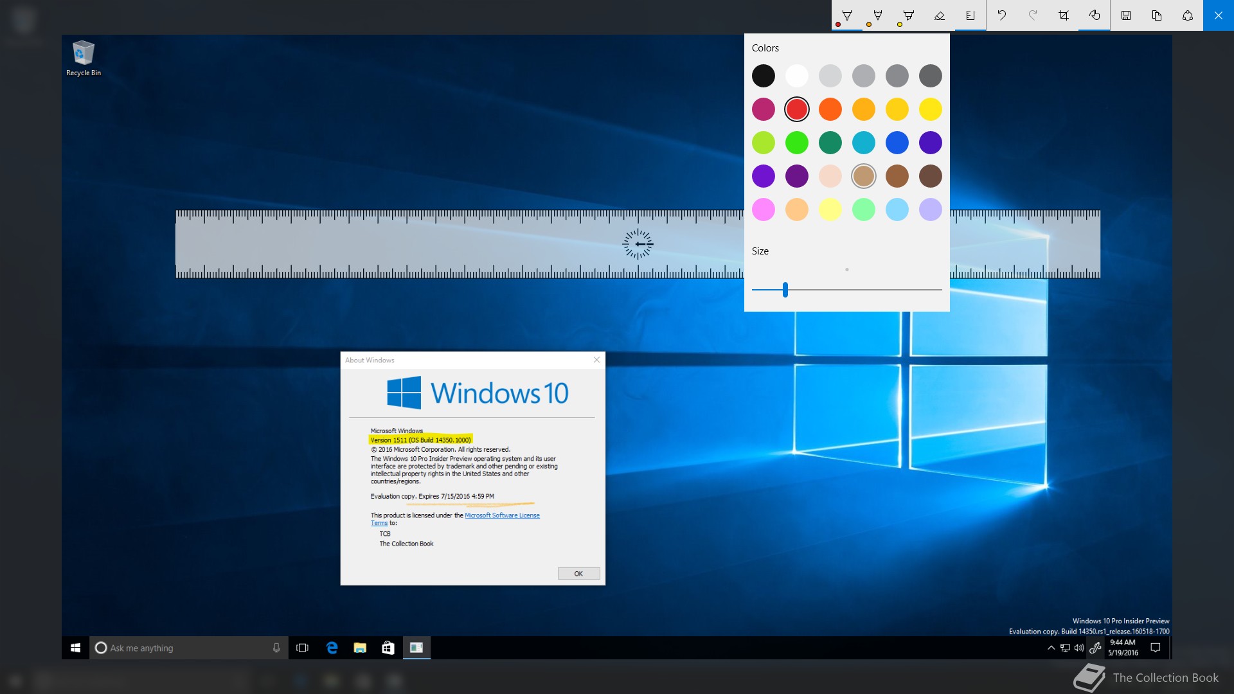Pick the pale sky blue swatch
Viewport: 1234px width, 694px height.
click(897, 209)
